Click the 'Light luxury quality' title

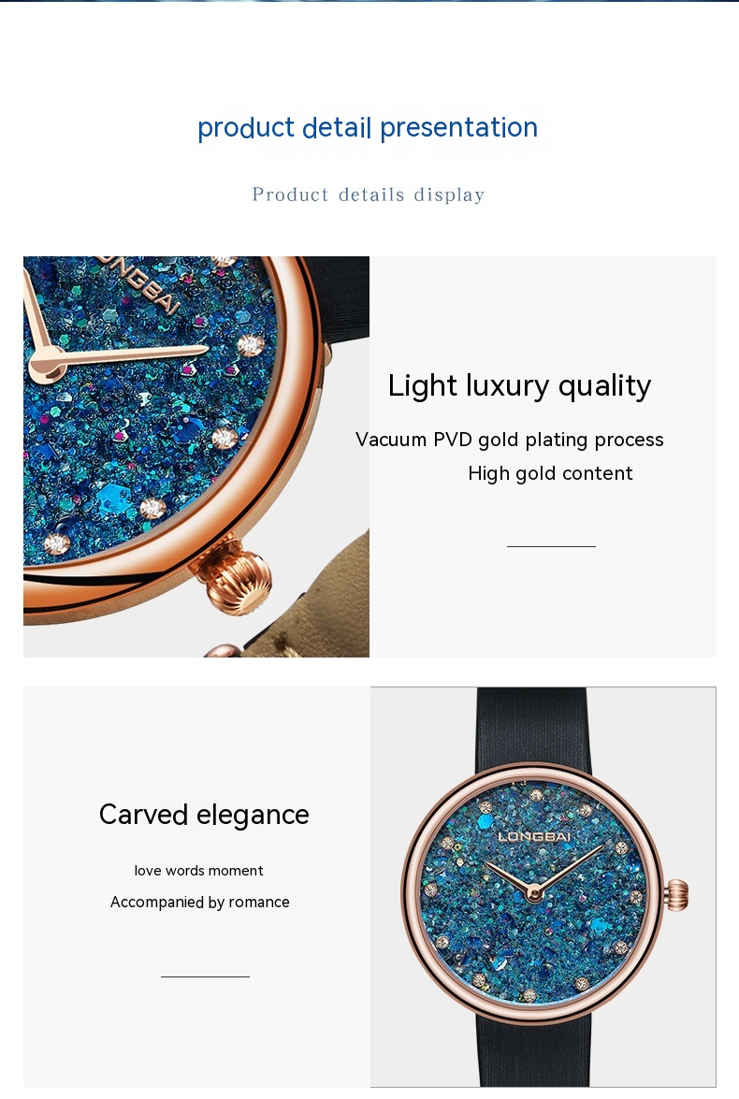(519, 385)
